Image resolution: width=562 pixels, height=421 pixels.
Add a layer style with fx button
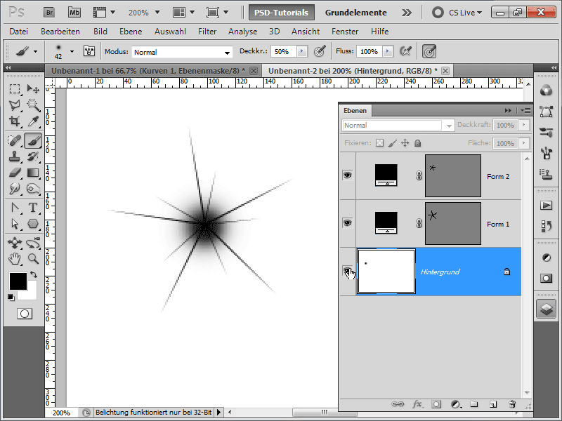417,404
